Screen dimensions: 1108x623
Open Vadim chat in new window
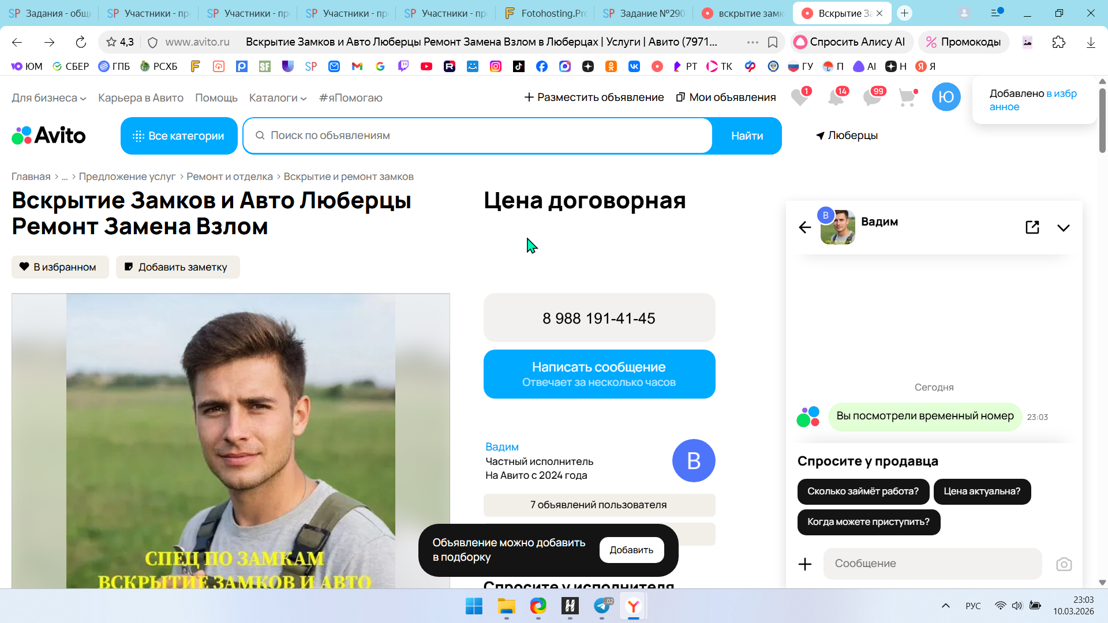[1032, 227]
